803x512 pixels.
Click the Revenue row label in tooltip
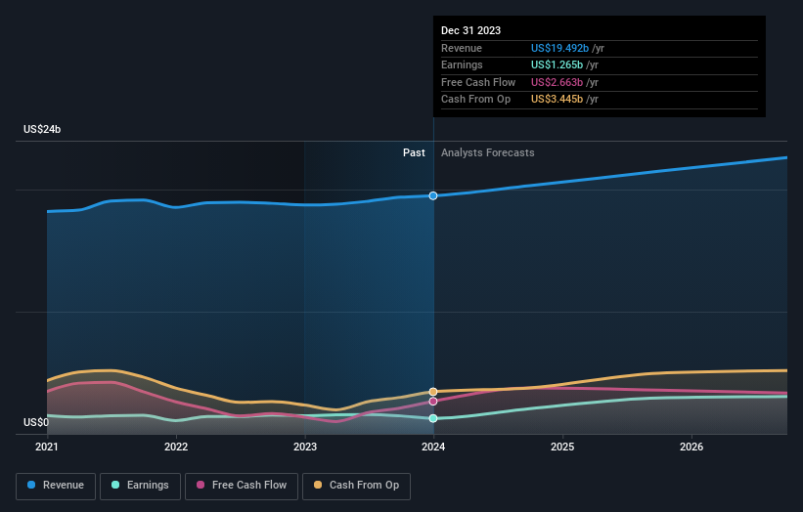462,48
